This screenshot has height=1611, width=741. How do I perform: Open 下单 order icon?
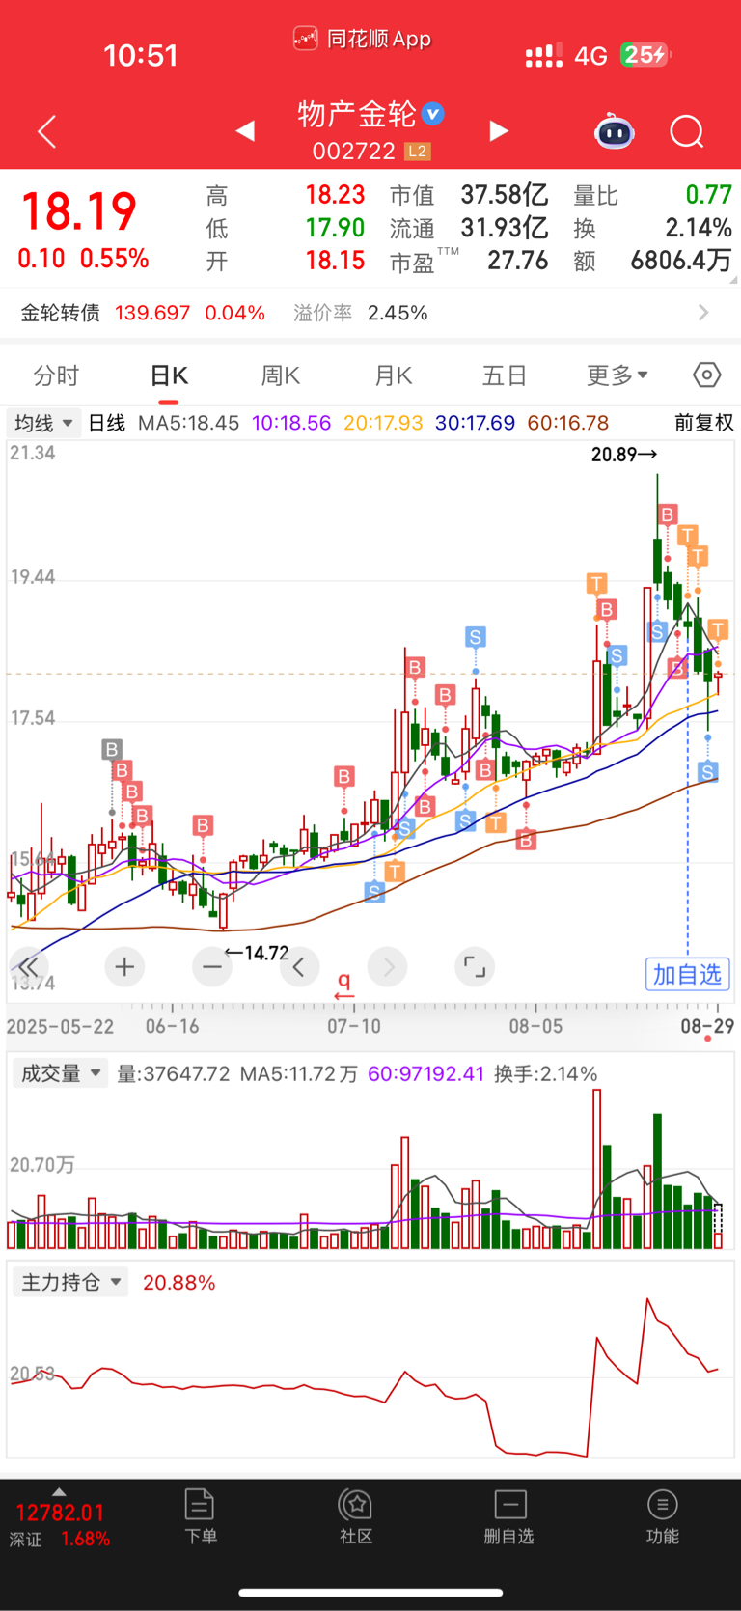200,1515
